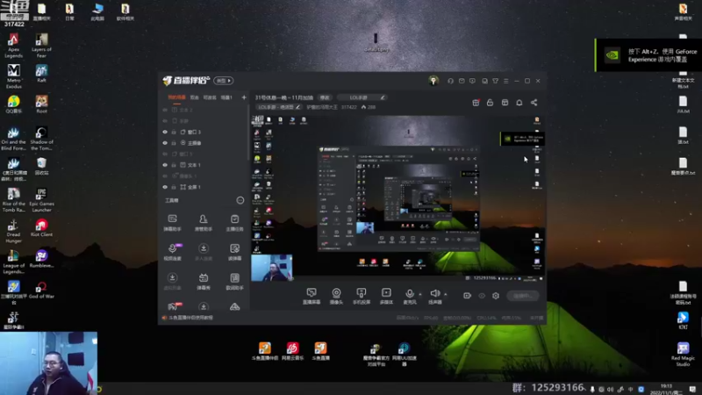This screenshot has width=702, height=395.
Task: Click the greyed start-streaming button in the bottom bar
Action: pos(523,296)
